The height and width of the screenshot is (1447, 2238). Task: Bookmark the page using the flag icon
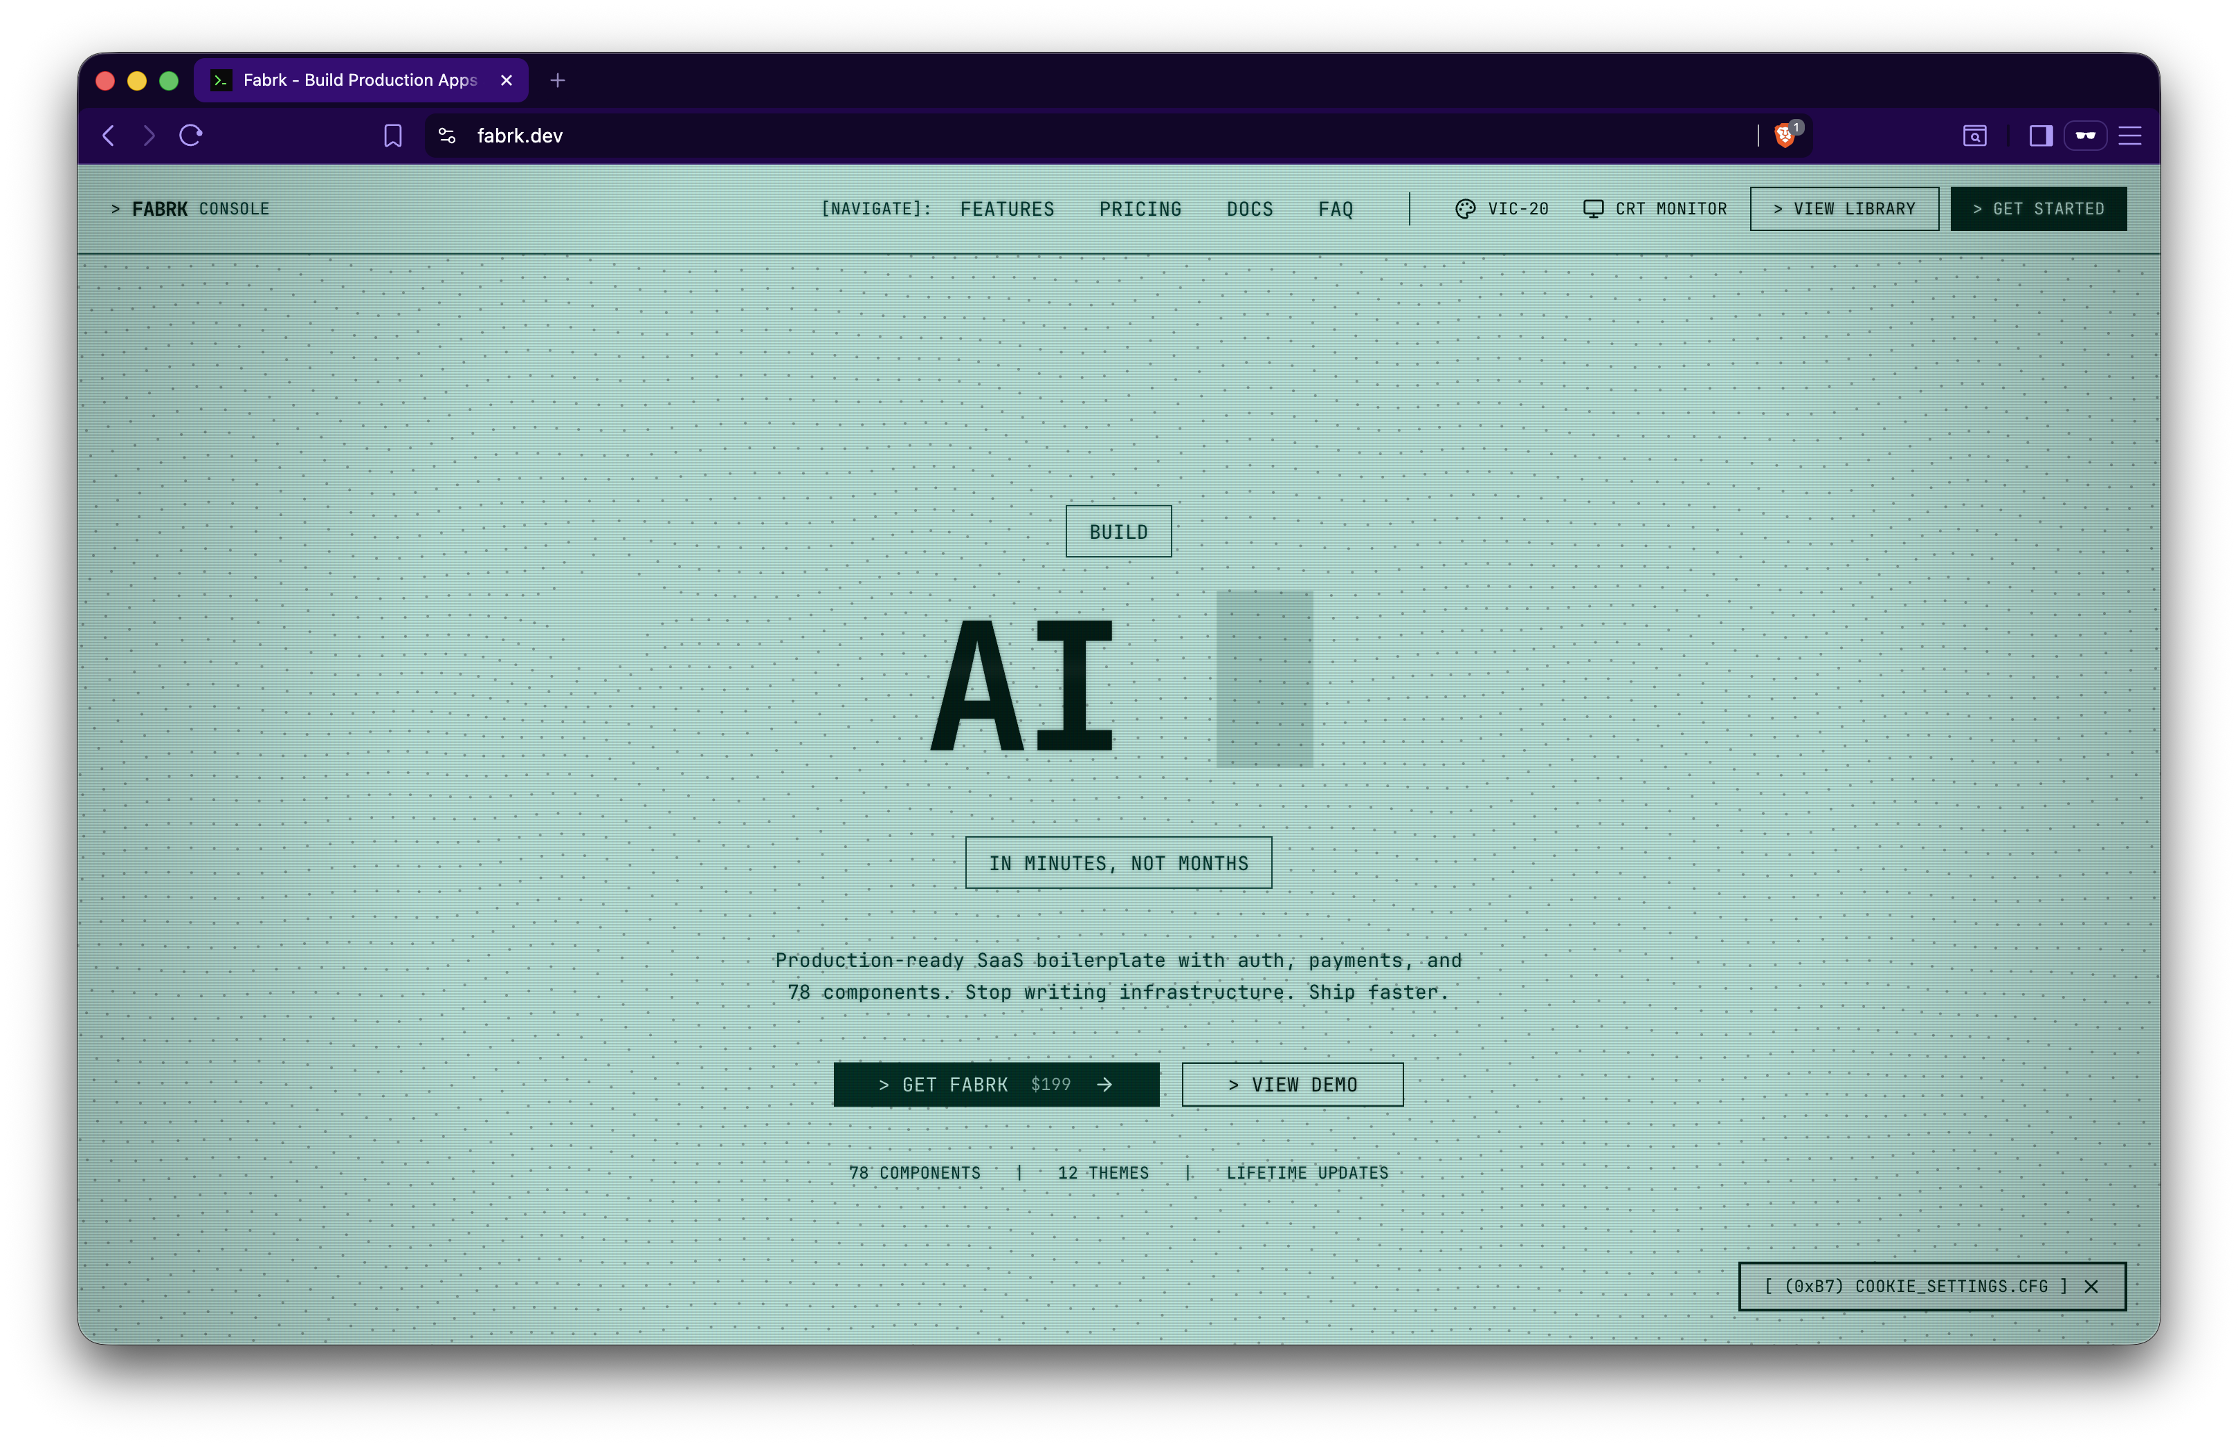click(392, 136)
